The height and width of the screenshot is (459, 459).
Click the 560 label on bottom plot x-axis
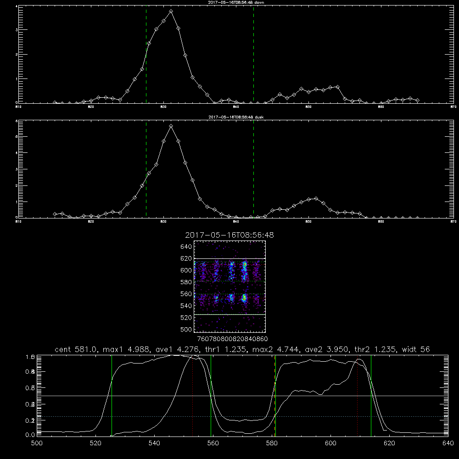213,443
